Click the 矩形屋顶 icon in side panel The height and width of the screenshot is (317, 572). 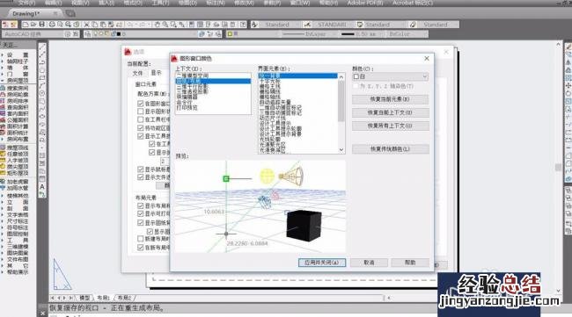tap(3, 172)
